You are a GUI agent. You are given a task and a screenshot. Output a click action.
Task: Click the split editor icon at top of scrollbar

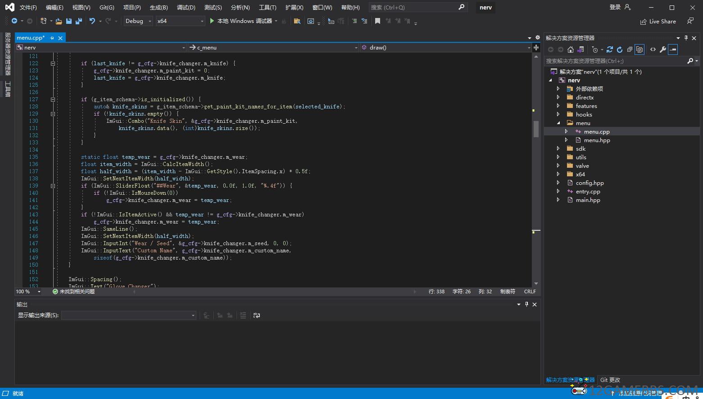pos(536,47)
